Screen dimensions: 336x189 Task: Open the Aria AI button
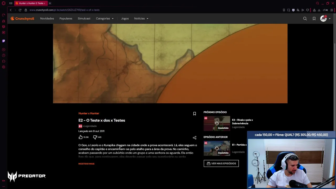coord(325,10)
